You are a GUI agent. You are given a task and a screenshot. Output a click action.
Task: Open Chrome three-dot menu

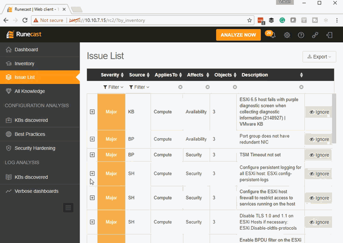click(337, 20)
